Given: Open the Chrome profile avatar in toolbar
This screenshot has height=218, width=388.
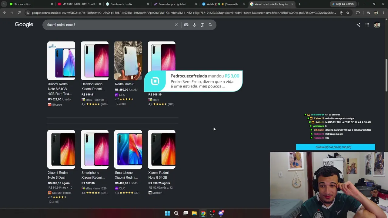Looking at the screenshot, I should tap(376, 13).
